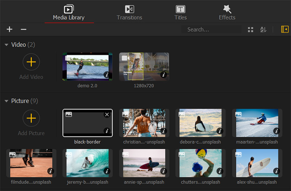Select the maarten unsplash skiing thumbnail
This screenshot has width=291, height=191.
pyautogui.click(x=257, y=123)
